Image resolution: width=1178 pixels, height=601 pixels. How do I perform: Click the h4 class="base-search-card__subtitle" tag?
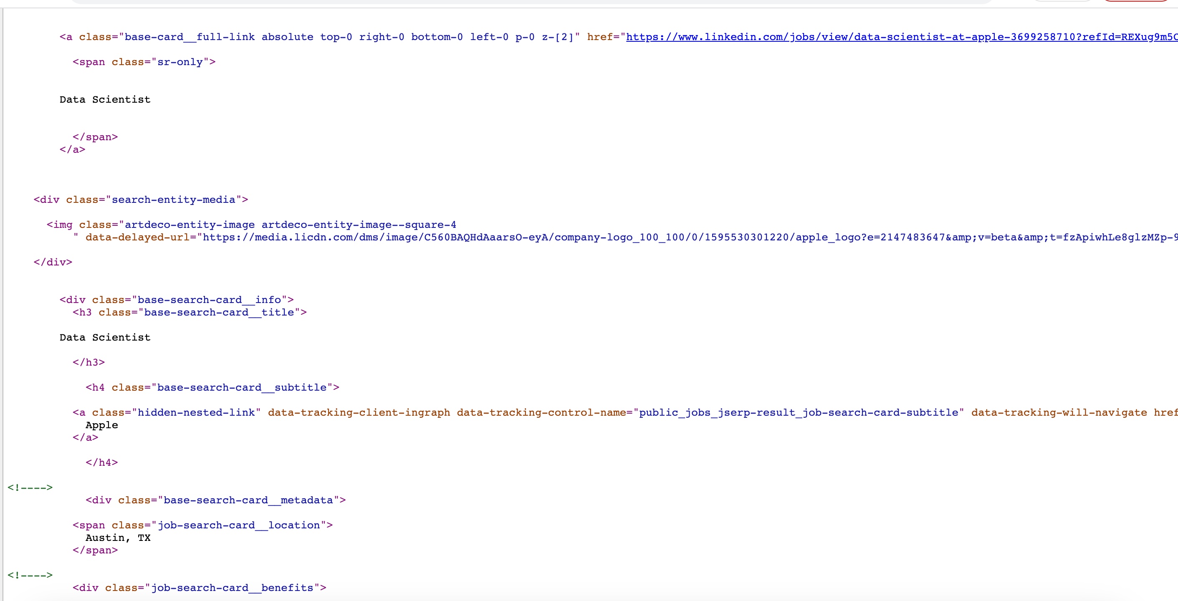212,388
